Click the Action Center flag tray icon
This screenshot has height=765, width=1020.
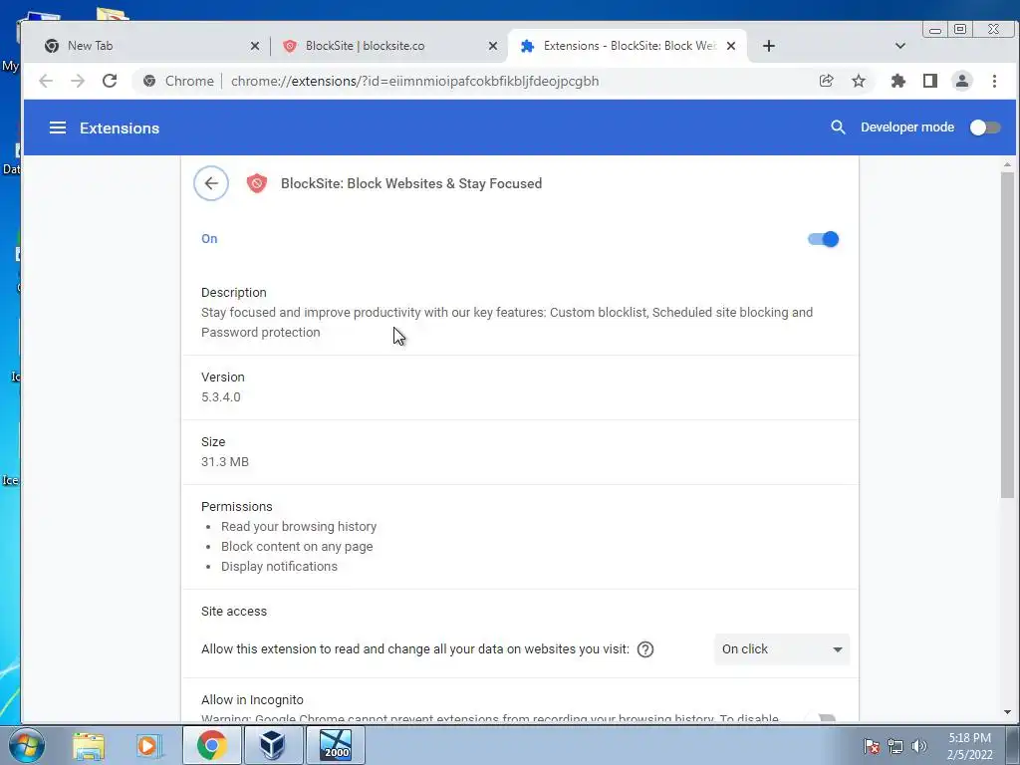click(872, 746)
